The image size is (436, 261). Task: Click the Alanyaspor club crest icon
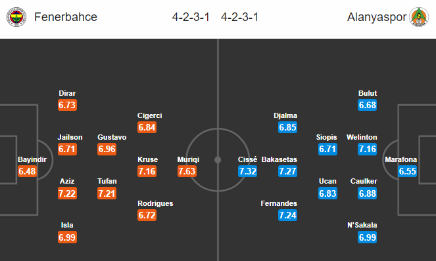tap(419, 17)
